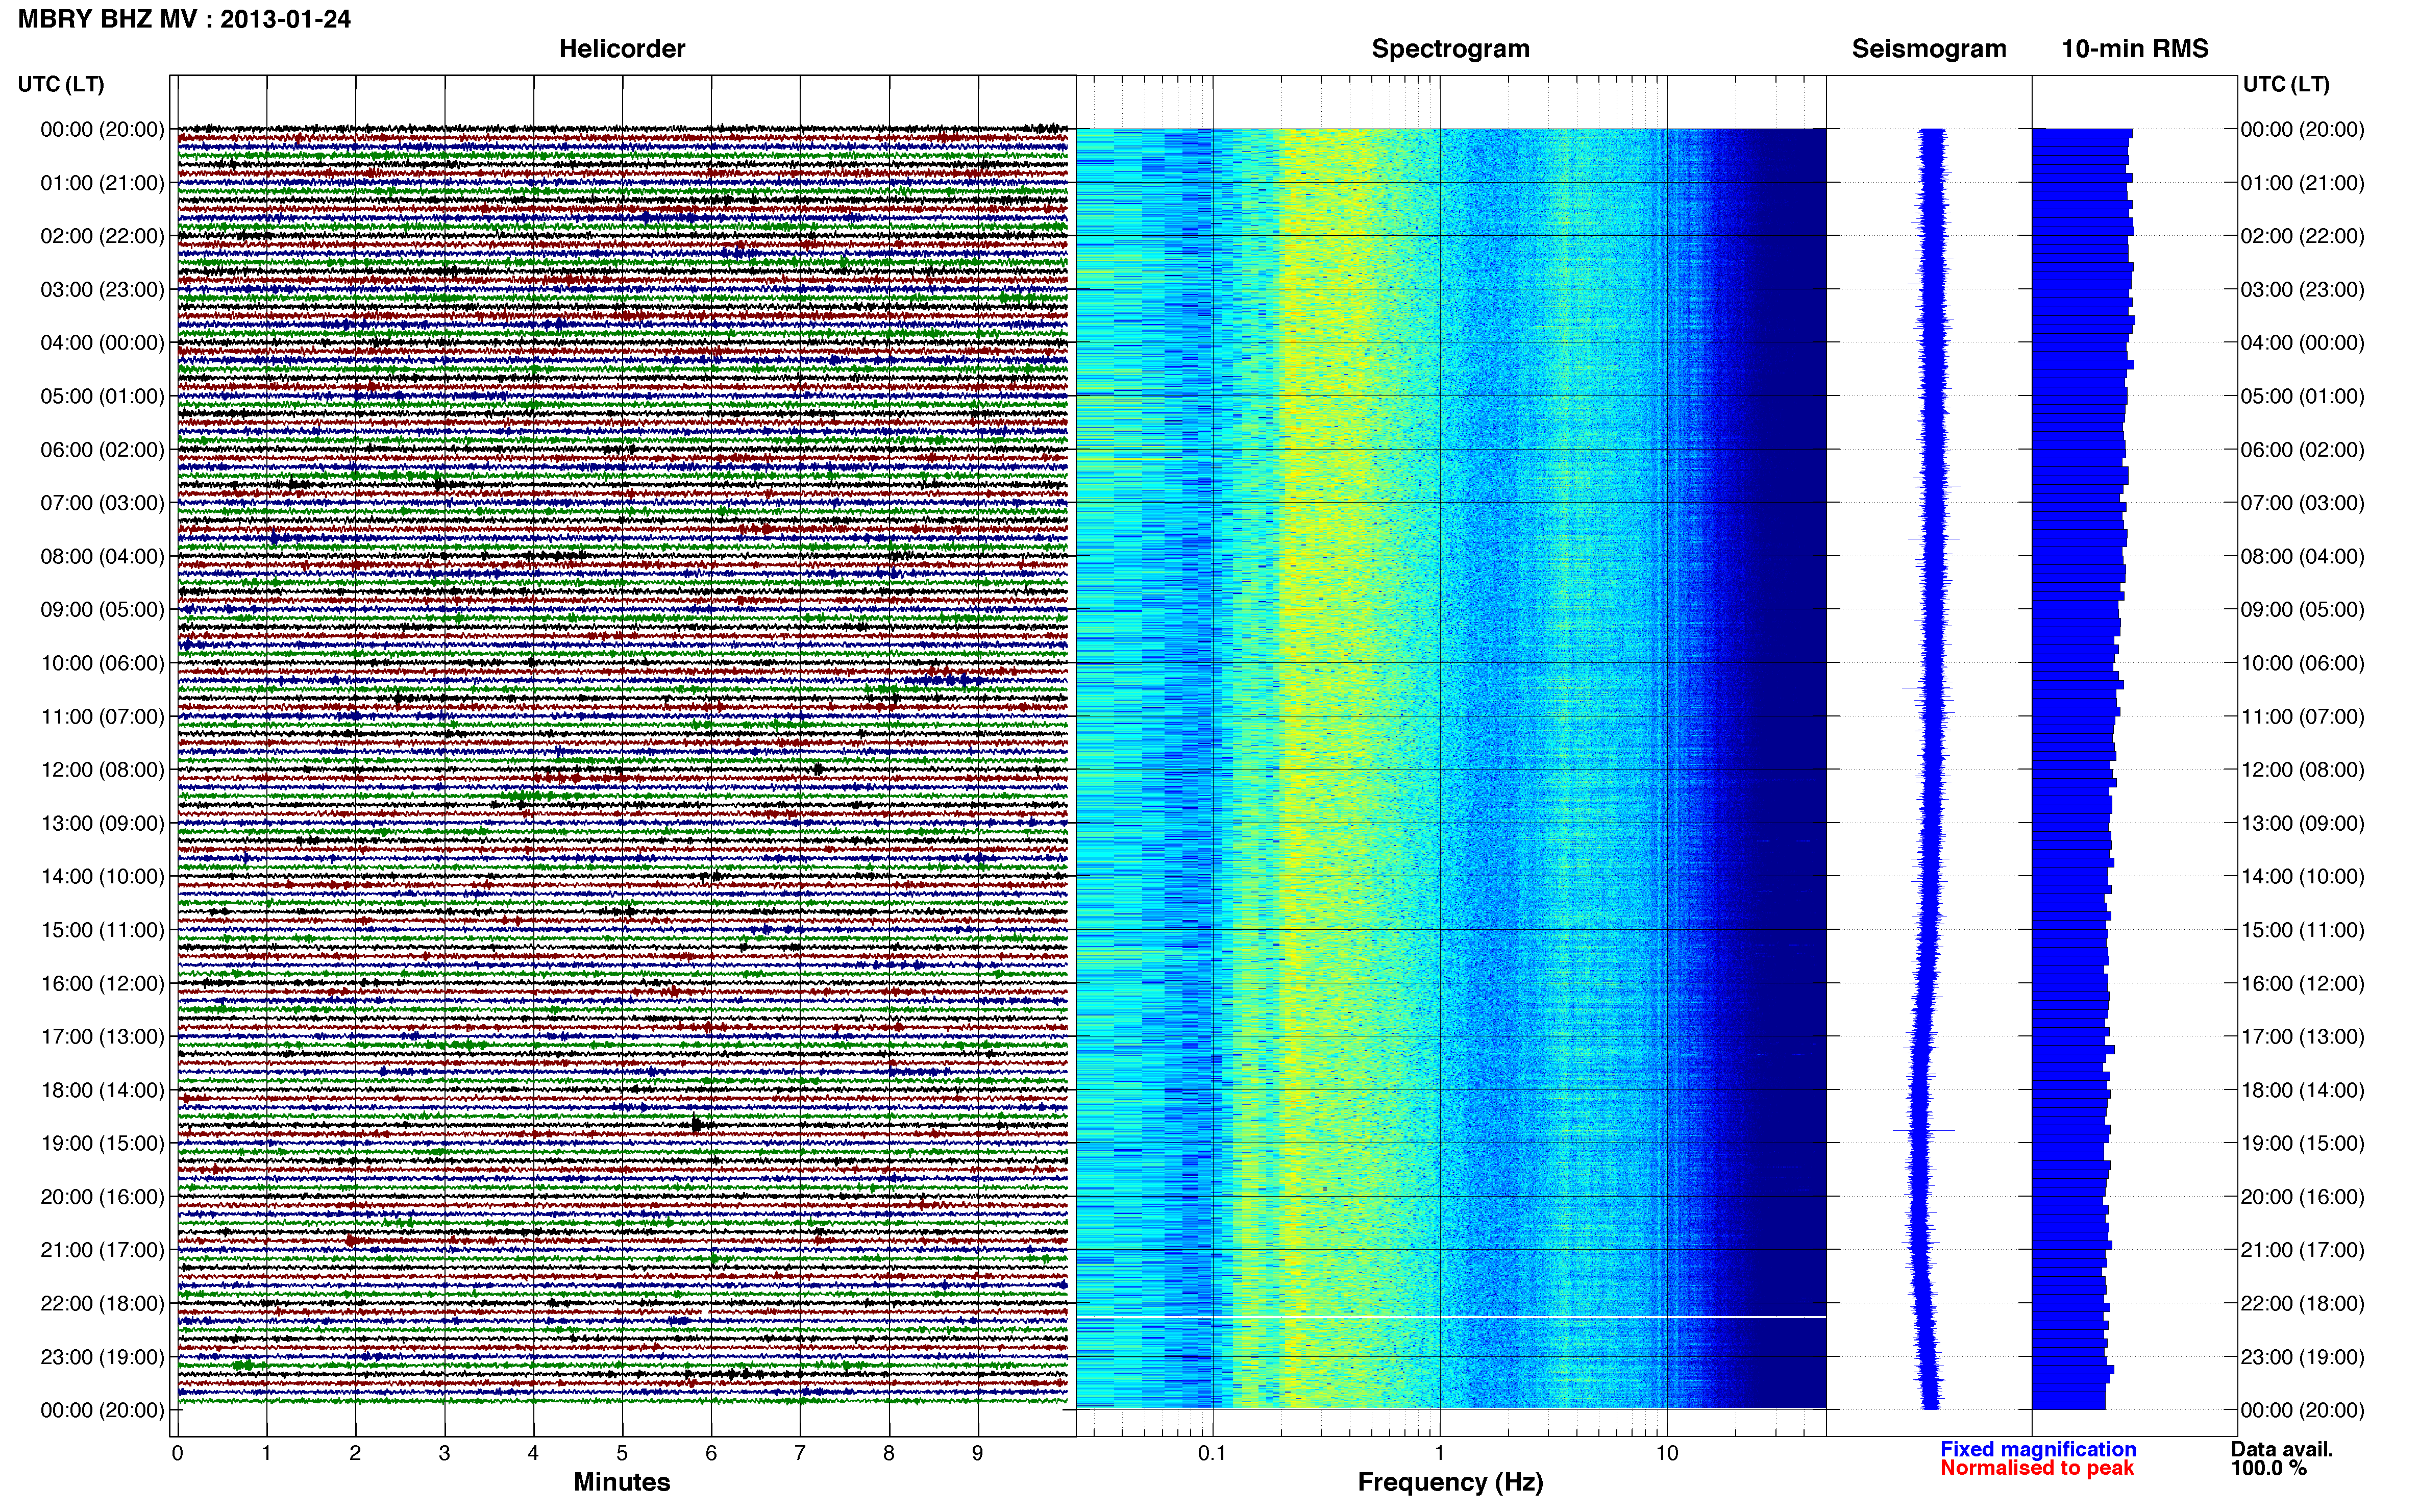This screenshot has width=2419, height=1512.
Task: Click the left '20:00 (16:00)' time label
Action: pyautogui.click(x=102, y=1197)
